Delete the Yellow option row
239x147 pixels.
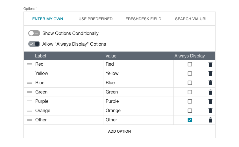pos(210,73)
